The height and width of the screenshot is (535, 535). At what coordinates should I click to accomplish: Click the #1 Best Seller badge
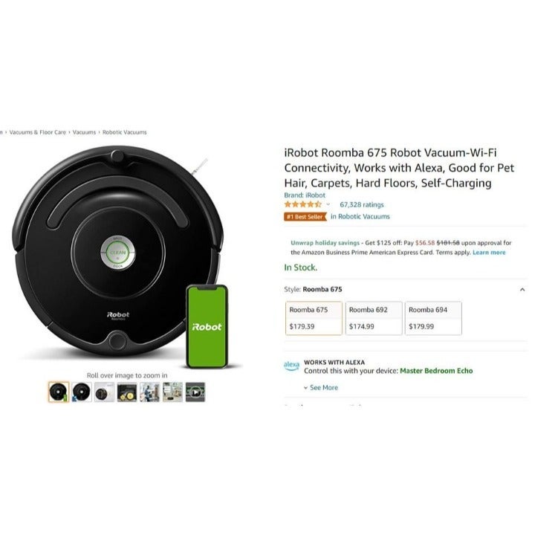(305, 217)
